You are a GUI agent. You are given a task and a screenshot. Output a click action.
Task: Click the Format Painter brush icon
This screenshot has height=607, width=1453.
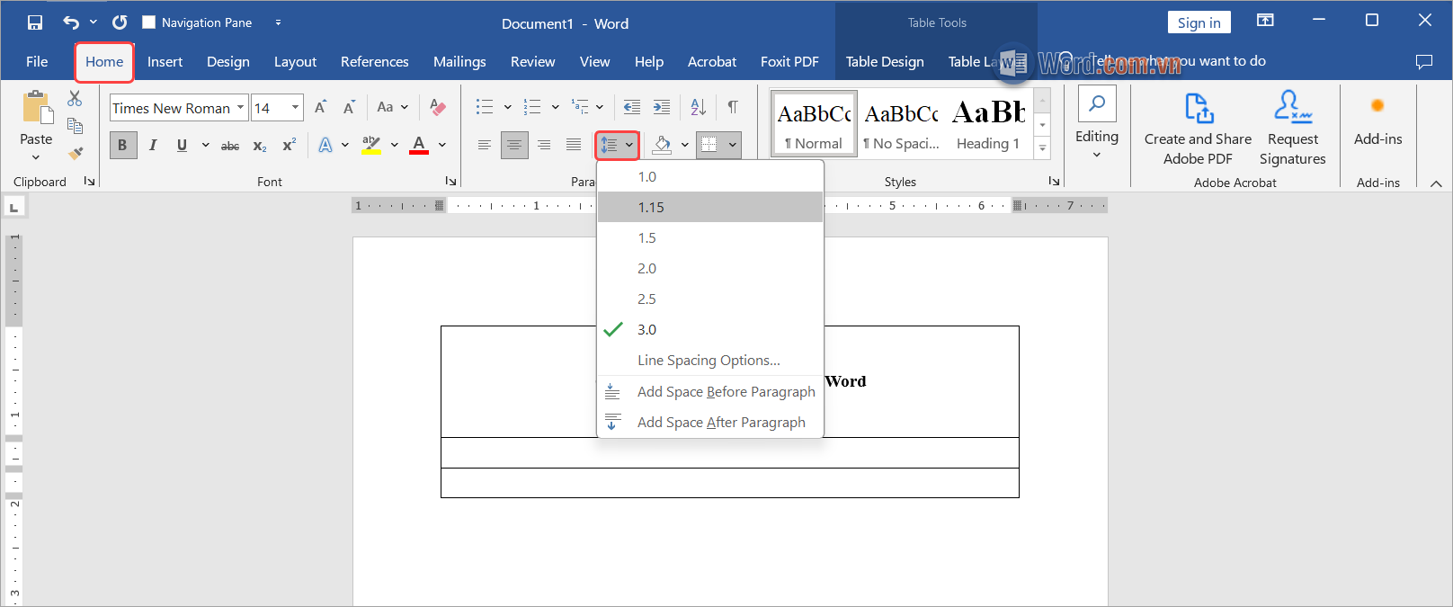tap(76, 153)
